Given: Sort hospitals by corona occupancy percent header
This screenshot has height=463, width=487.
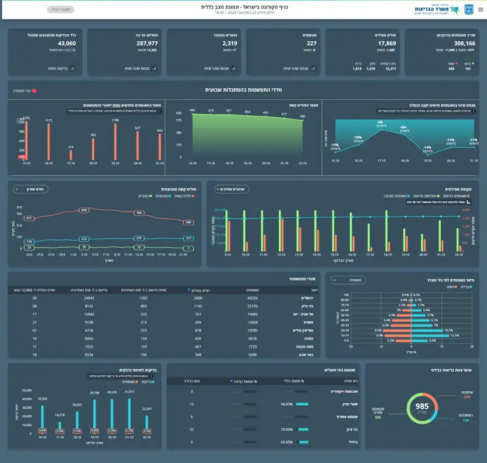Looking at the screenshot, I should [x=243, y=381].
